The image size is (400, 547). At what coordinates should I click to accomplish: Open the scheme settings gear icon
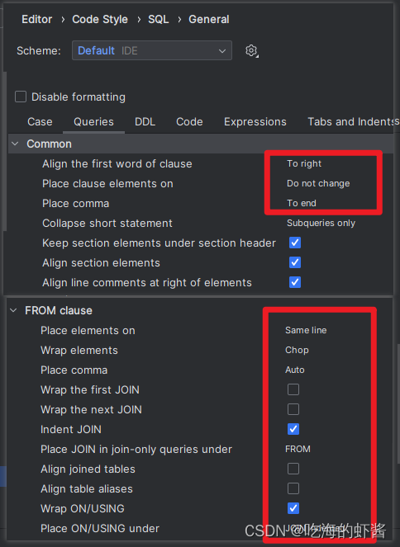click(x=251, y=51)
